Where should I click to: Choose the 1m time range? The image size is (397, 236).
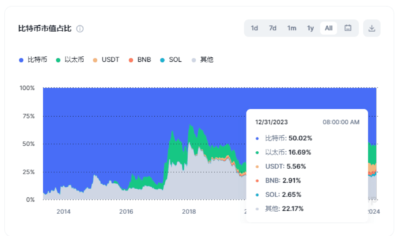coord(292,28)
